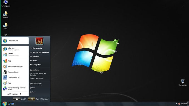Expand My Recent Documents submenu

(39, 52)
